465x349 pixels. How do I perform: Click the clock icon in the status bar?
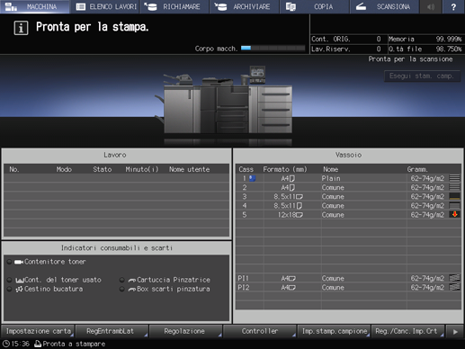coord(6,344)
